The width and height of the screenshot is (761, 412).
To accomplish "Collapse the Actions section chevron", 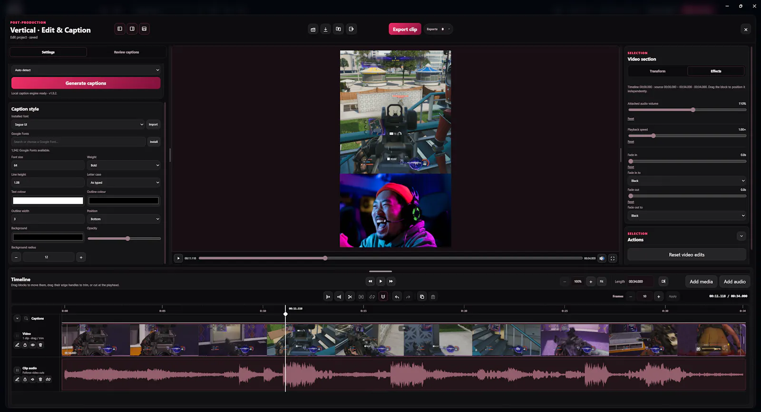I will [741, 236].
